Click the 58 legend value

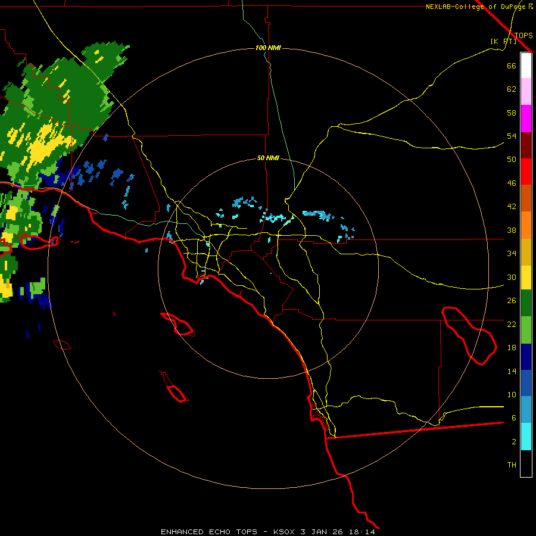pos(512,113)
